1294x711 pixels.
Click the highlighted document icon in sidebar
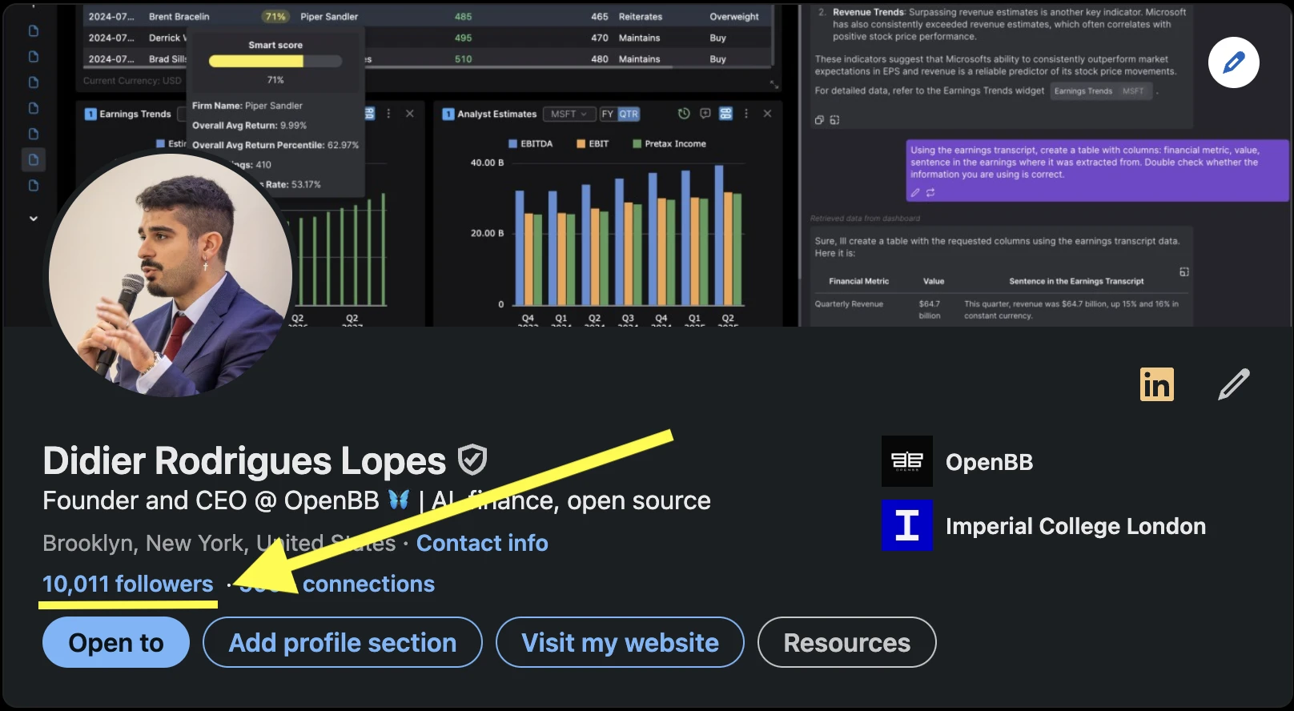click(34, 159)
